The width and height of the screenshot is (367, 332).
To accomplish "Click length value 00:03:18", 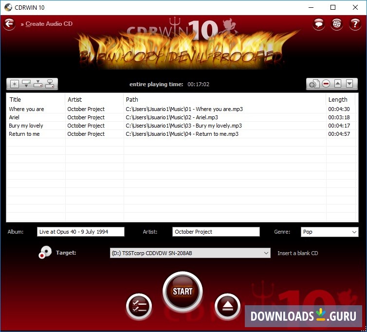I will click(x=339, y=117).
